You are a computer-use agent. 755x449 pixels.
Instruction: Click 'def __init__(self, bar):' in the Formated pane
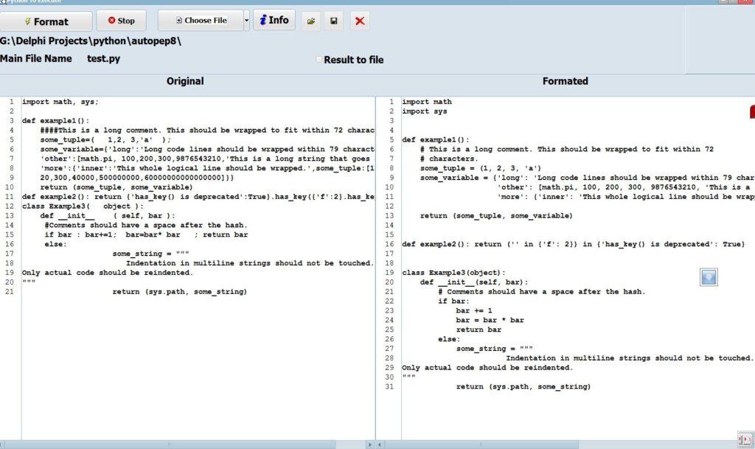[x=474, y=282]
